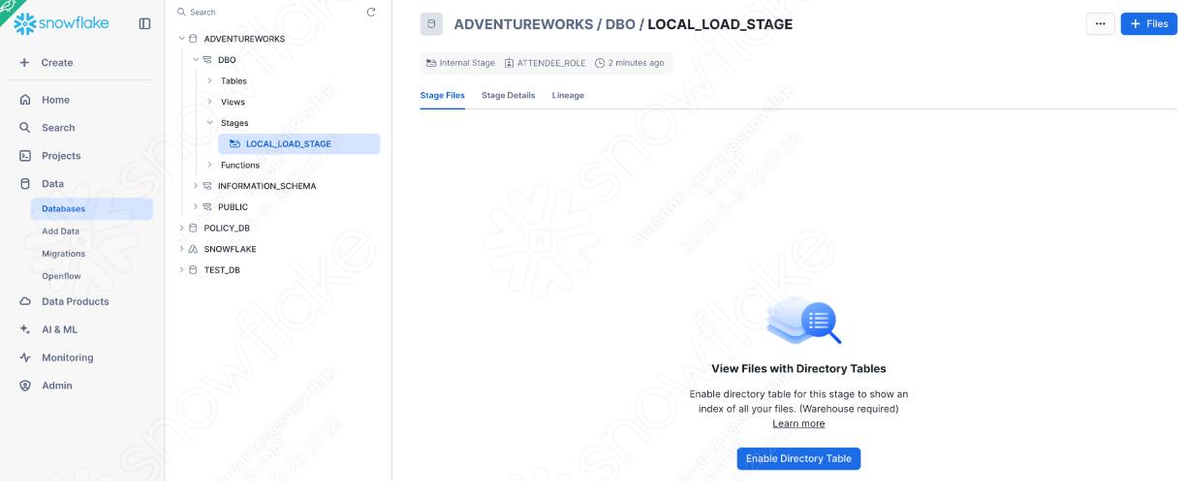1186x496 pixels.
Task: Click the object explorer Search field
Action: [266, 13]
